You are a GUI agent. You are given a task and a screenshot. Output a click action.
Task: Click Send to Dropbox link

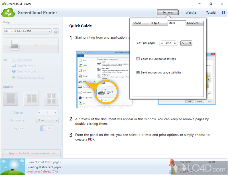[x=28, y=71]
